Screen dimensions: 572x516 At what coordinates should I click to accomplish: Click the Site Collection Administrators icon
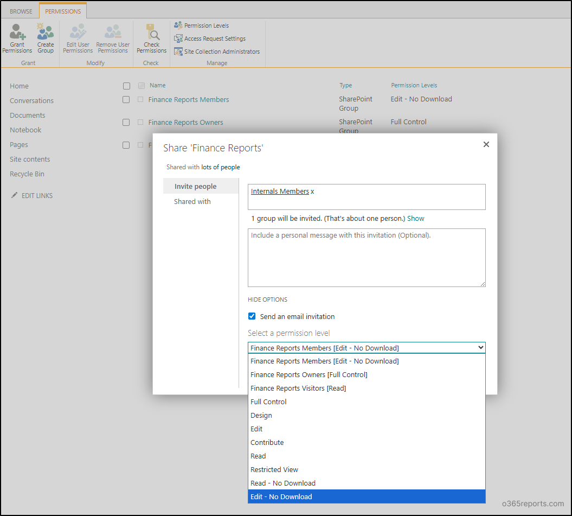click(x=179, y=51)
